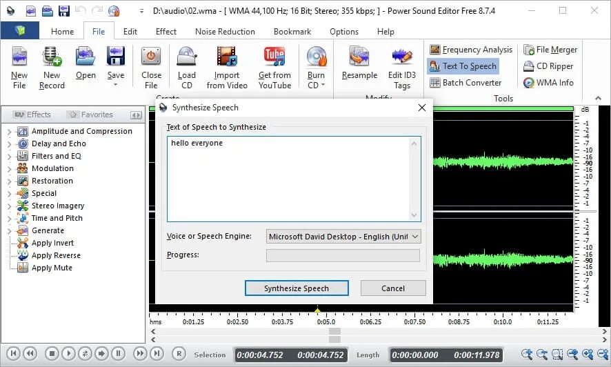Open the Help ribbon tab
611x367 pixels.
[385, 32]
